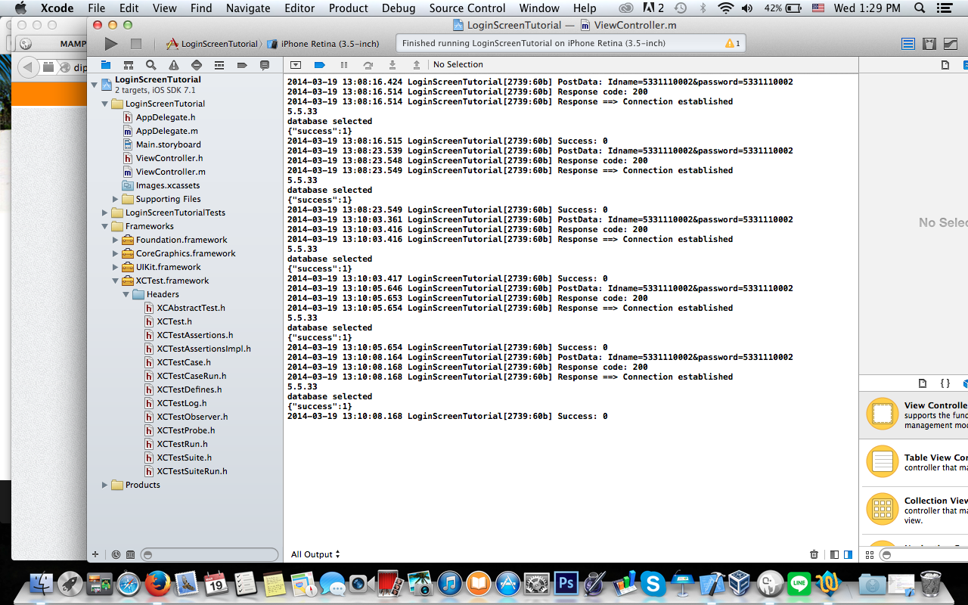Clear the console with the trash icon
The width and height of the screenshot is (968, 605).
pos(814,554)
